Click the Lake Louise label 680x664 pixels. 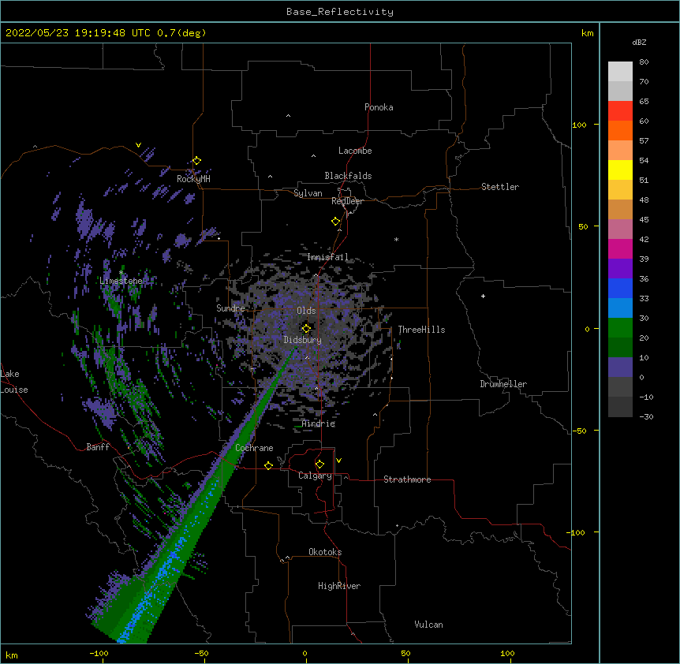click(x=14, y=382)
